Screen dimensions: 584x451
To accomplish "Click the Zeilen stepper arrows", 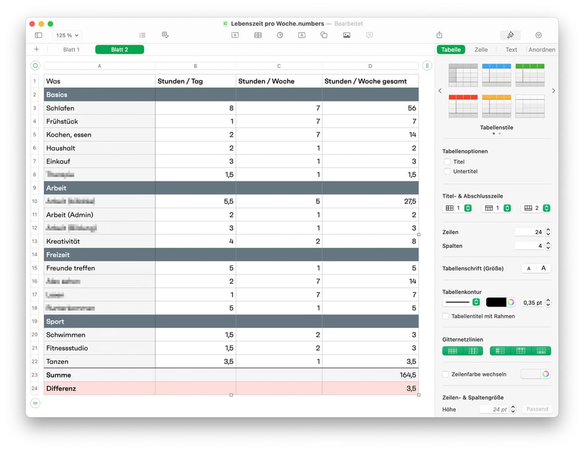I will (x=548, y=232).
